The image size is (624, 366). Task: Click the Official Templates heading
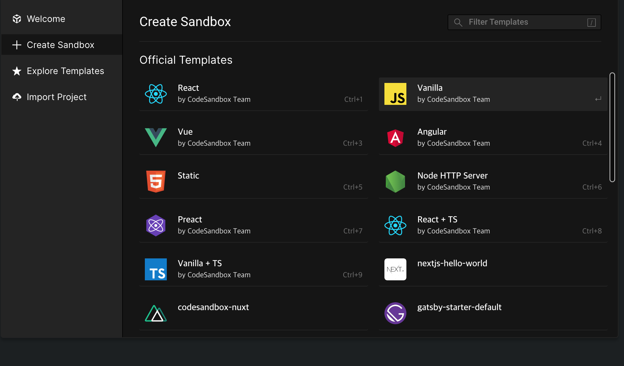[x=186, y=60]
